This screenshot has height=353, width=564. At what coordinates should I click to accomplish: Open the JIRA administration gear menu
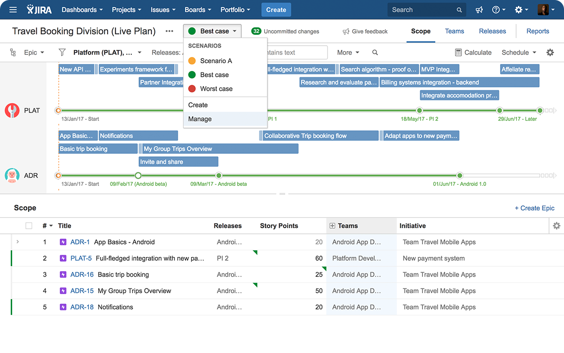(522, 10)
